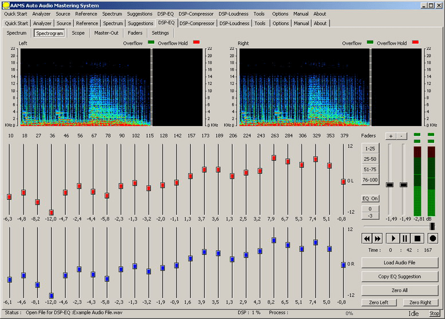
Task: Click the second black master volume fader handle
Action: coord(403,185)
